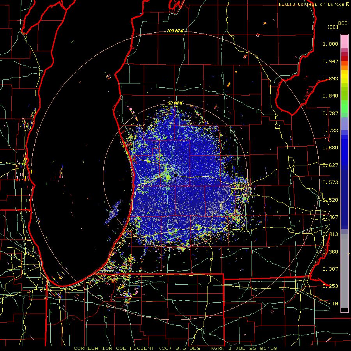The image size is (351, 351).
Task: Click the black radar site dot
Action: (175, 175)
